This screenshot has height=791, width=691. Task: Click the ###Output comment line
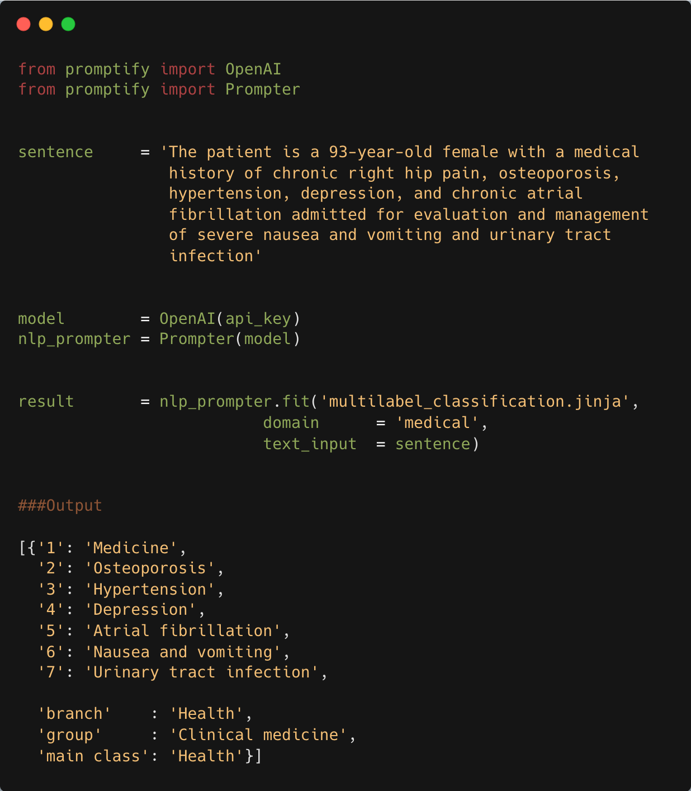60,506
